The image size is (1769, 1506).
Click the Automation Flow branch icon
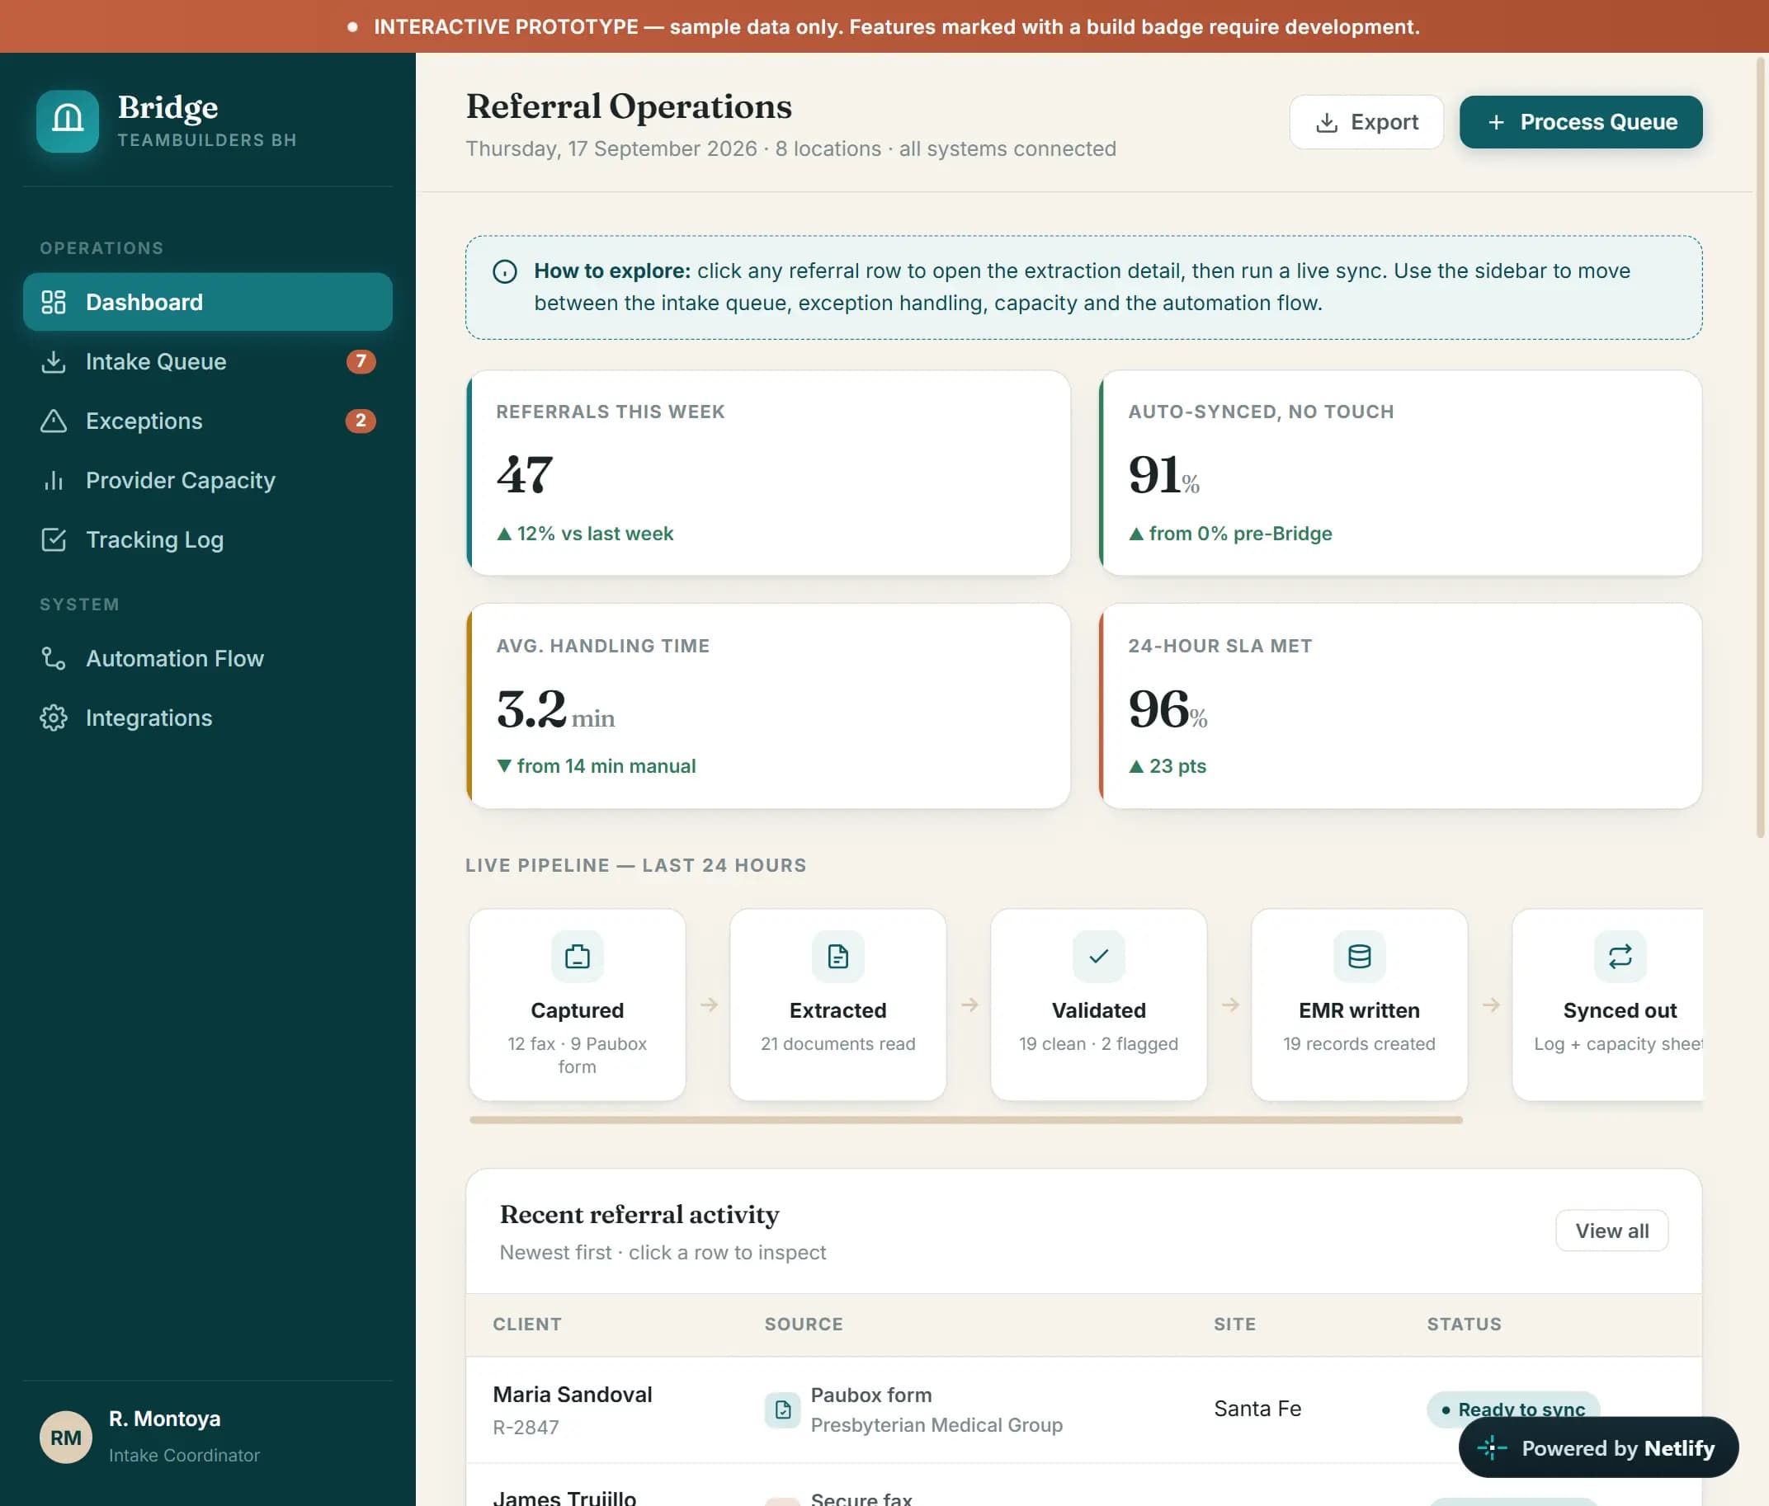[54, 659]
